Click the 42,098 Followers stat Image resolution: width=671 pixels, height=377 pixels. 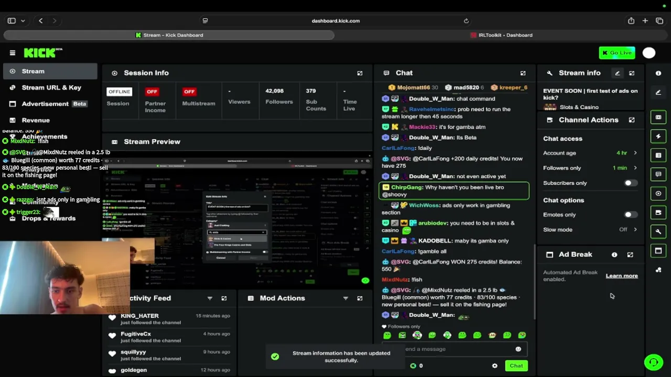point(279,96)
